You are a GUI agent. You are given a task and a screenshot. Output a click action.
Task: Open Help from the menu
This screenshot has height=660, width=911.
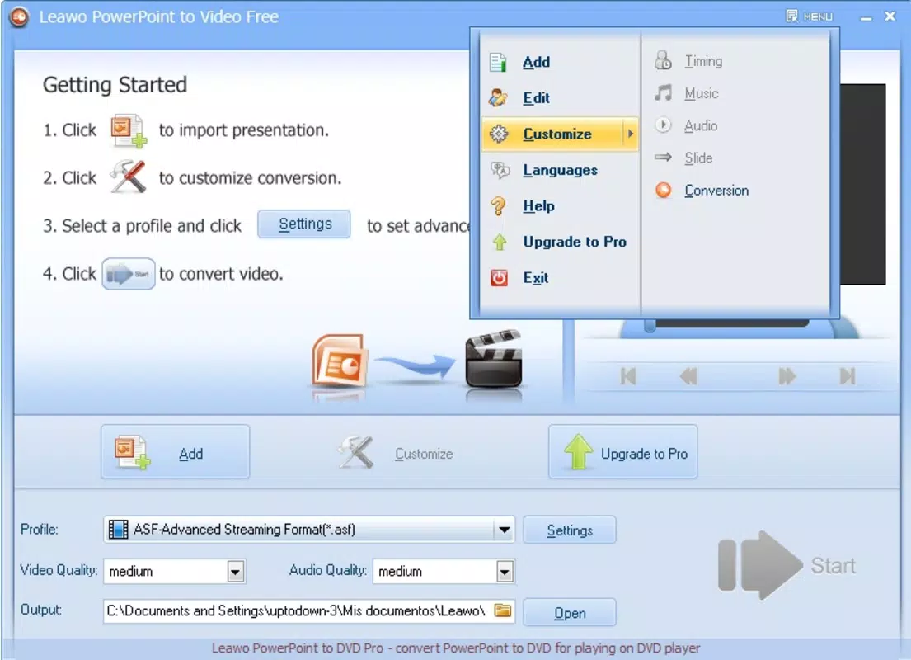click(560, 206)
